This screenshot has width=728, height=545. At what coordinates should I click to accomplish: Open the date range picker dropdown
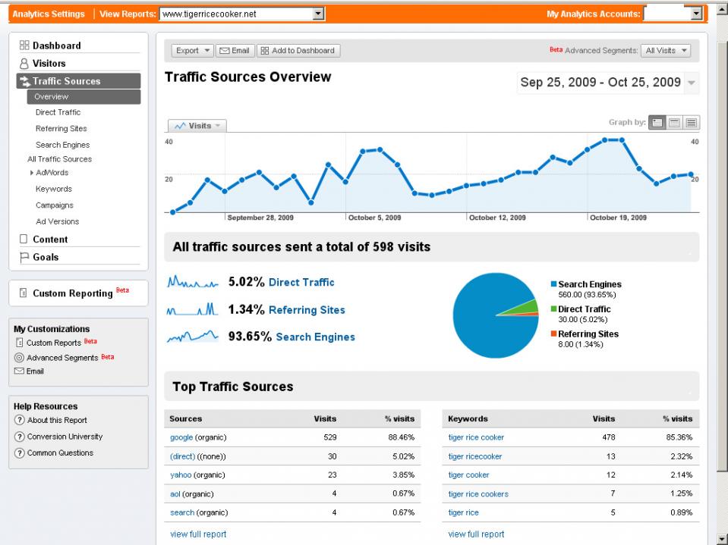691,83
